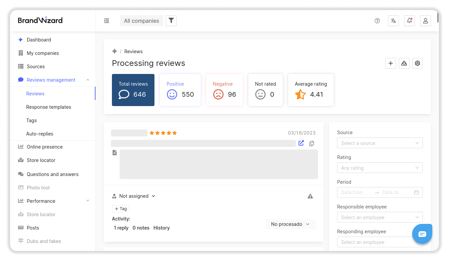The height and width of the screenshot is (261, 449).
Task: Click the review warning triangle icon
Action: (x=310, y=196)
